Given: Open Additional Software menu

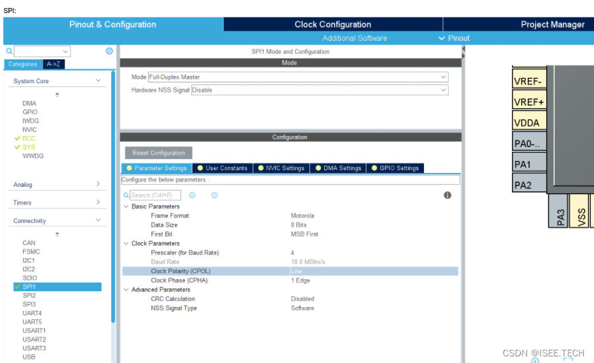Looking at the screenshot, I should 355,38.
